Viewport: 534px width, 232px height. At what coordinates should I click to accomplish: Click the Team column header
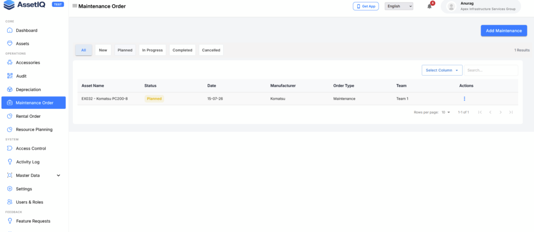tap(401, 86)
